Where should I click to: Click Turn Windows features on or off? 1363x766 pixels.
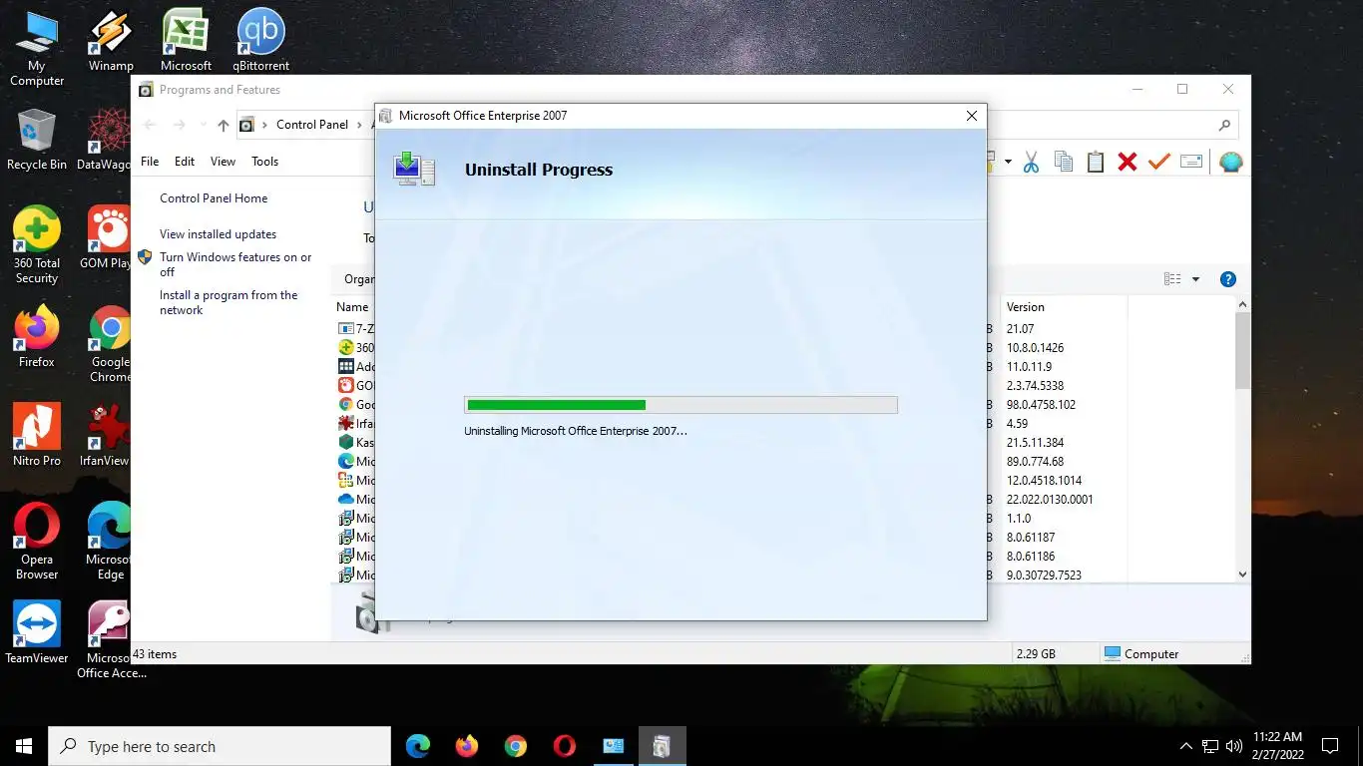(235, 264)
